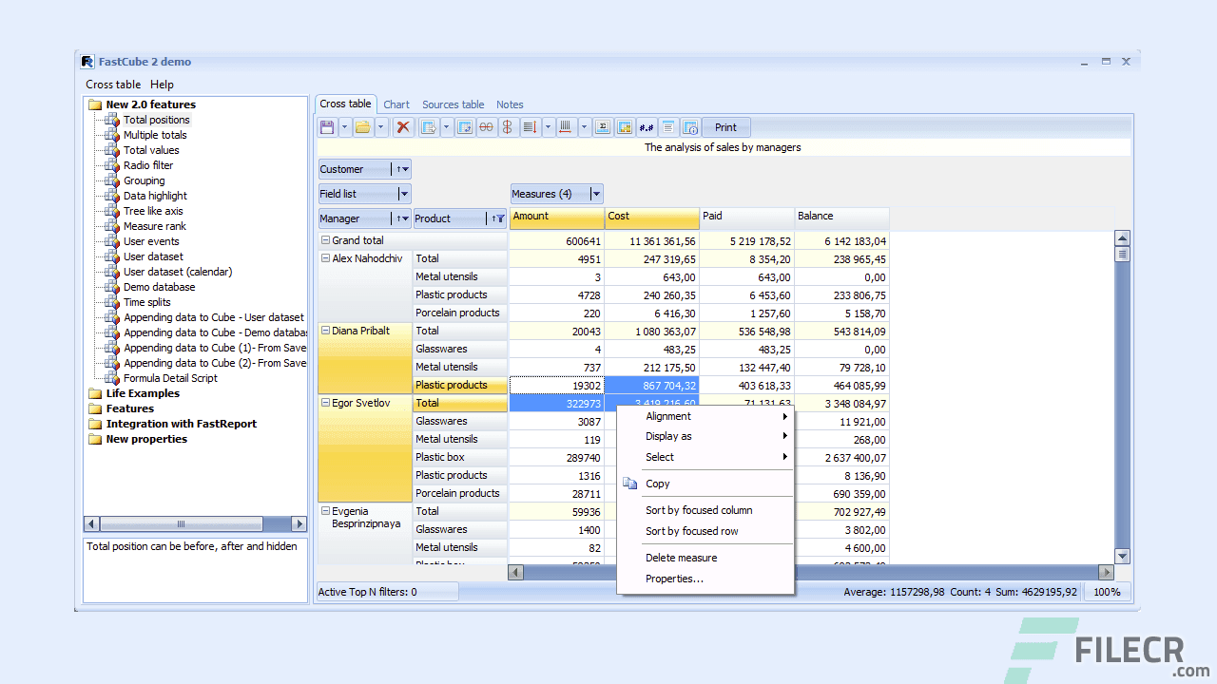Open the #.# number format icon

pos(645,126)
